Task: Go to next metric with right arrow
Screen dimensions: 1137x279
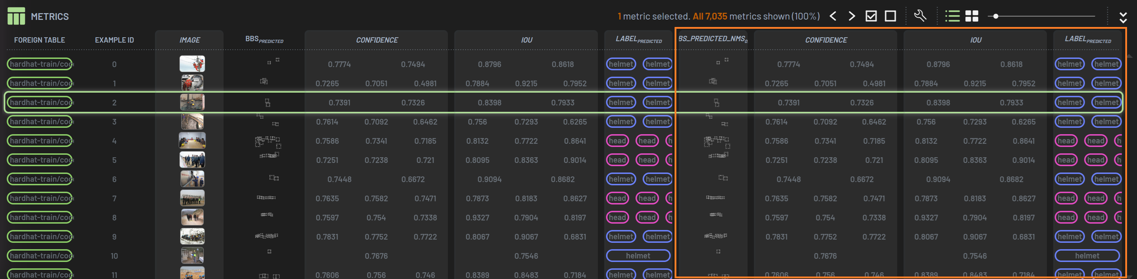Action: [852, 16]
